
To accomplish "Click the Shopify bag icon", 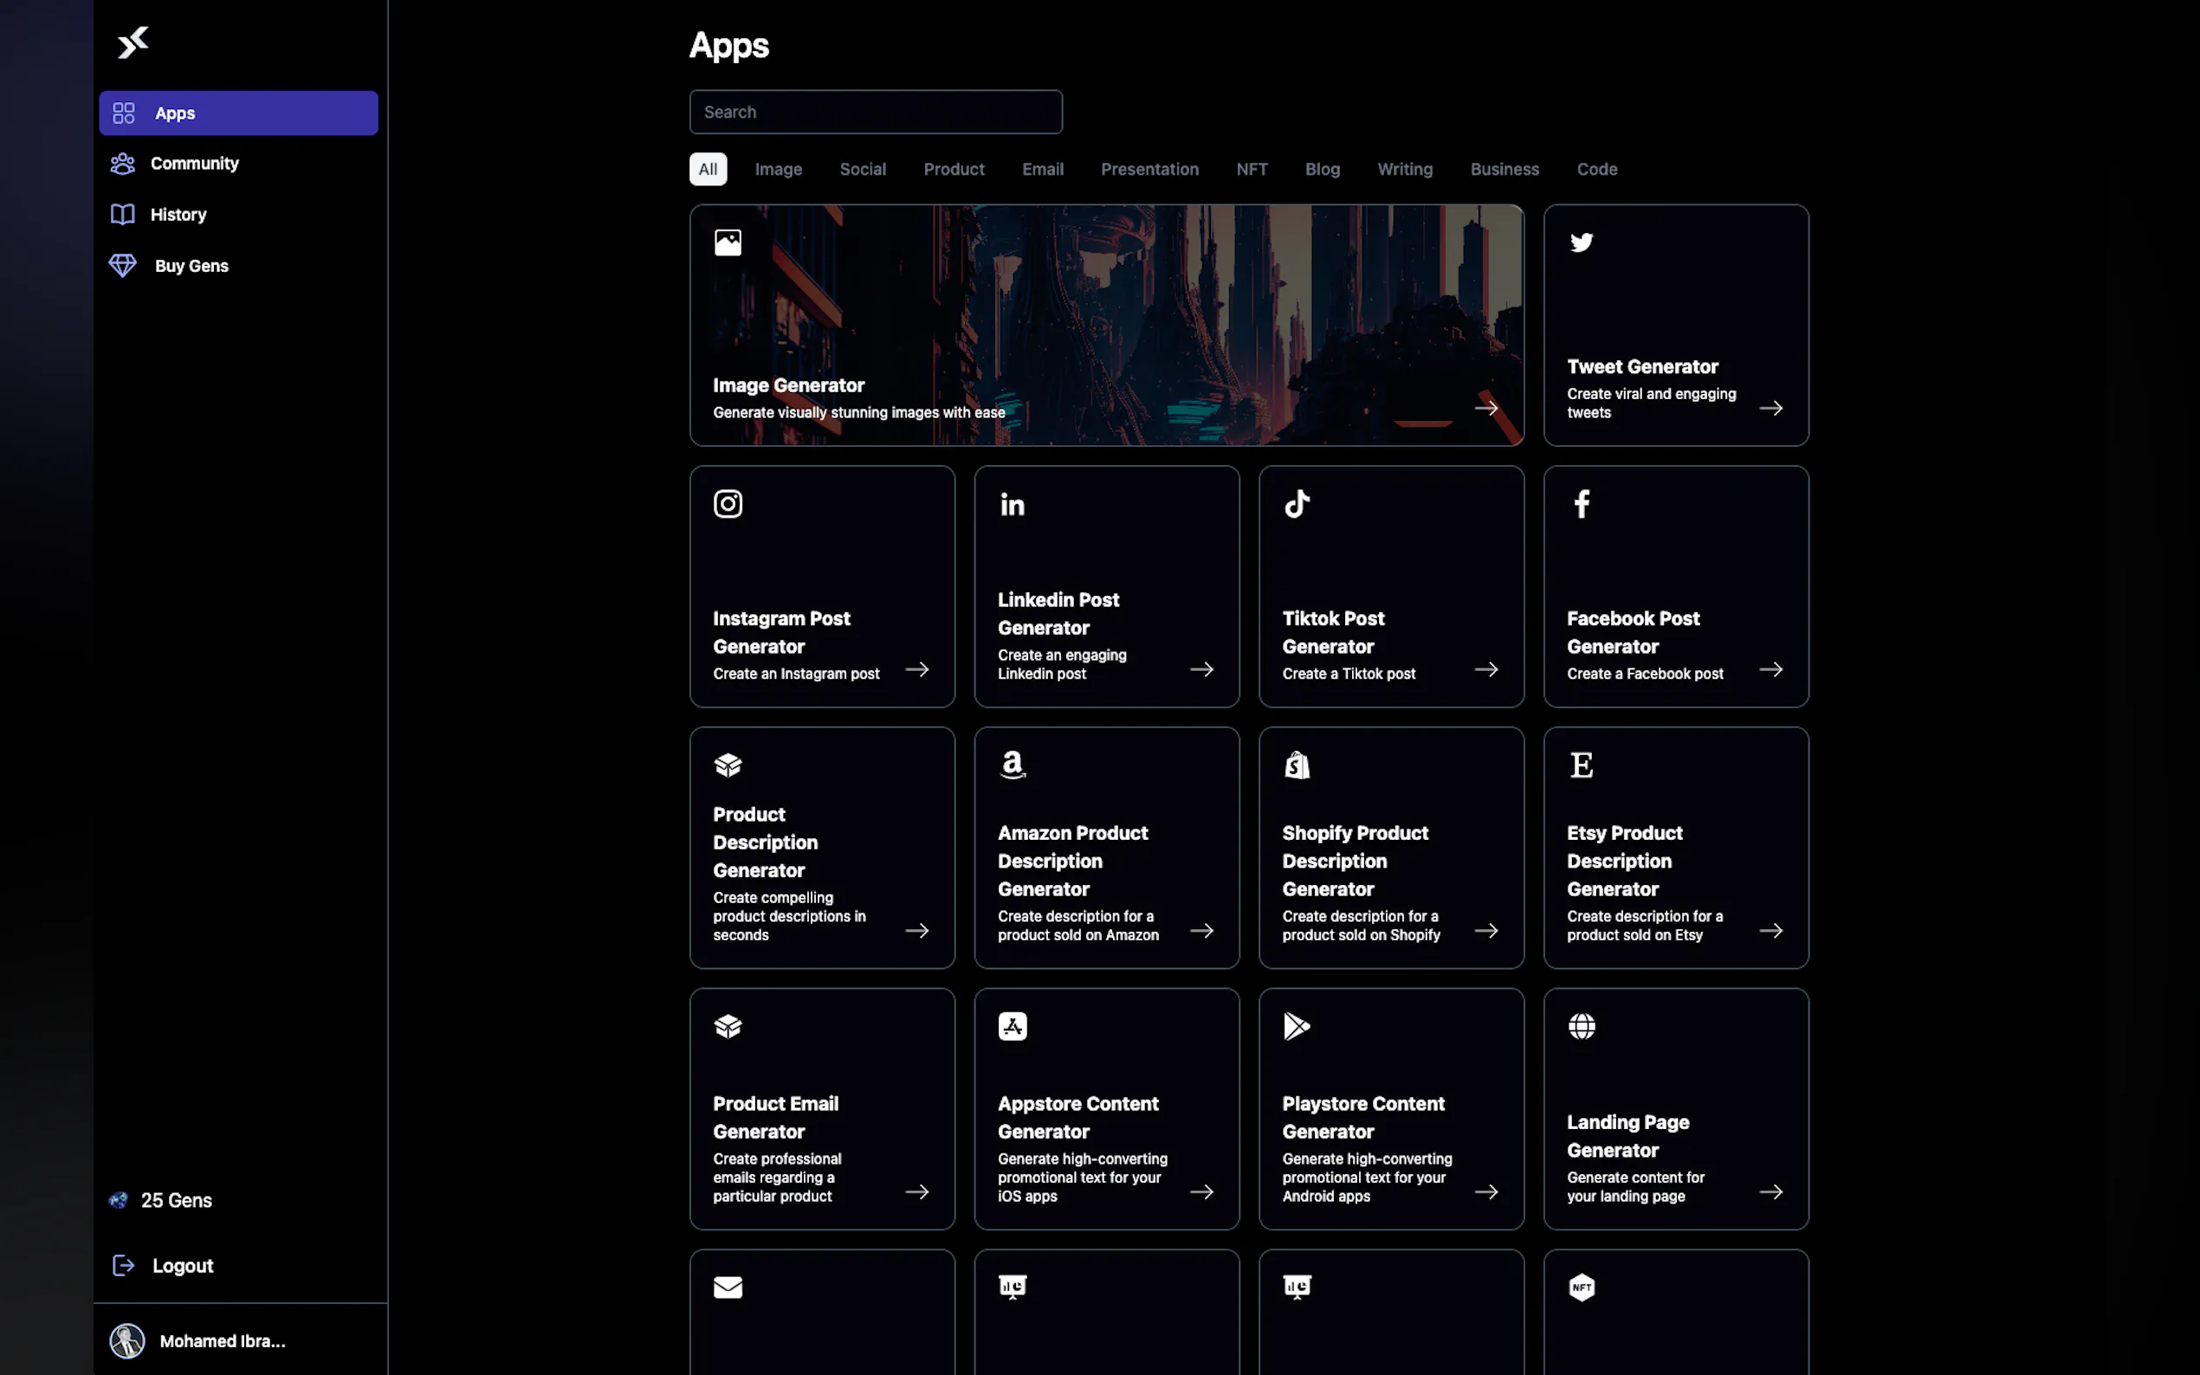I will click(x=1297, y=765).
